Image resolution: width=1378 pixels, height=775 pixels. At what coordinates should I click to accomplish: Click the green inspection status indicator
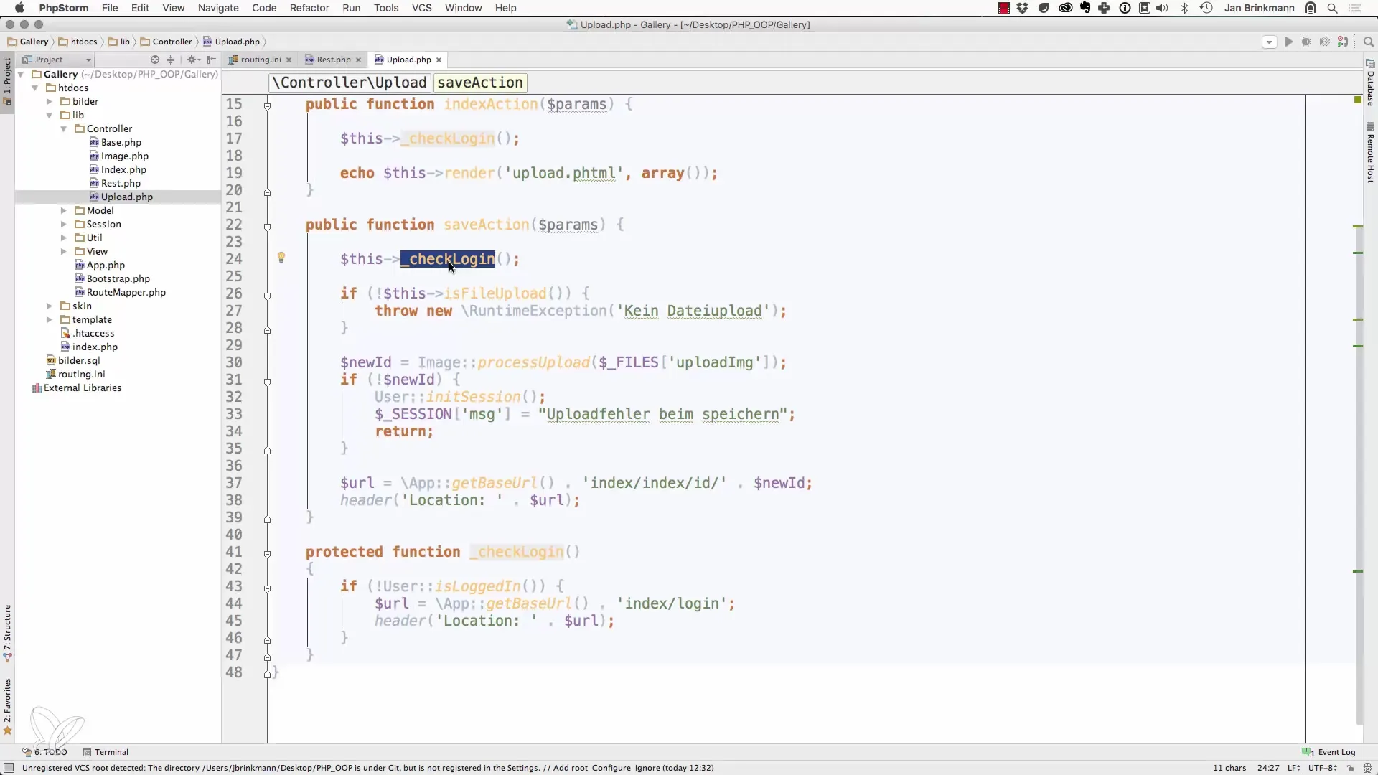1357,100
